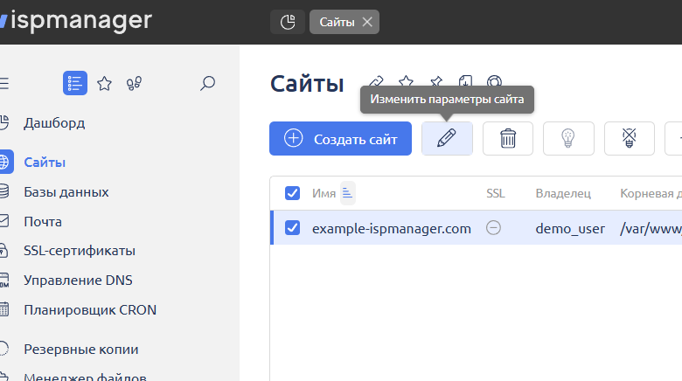This screenshot has height=381, width=682.
Task: Open the sidebar menu search magnifier
Action: coord(207,84)
